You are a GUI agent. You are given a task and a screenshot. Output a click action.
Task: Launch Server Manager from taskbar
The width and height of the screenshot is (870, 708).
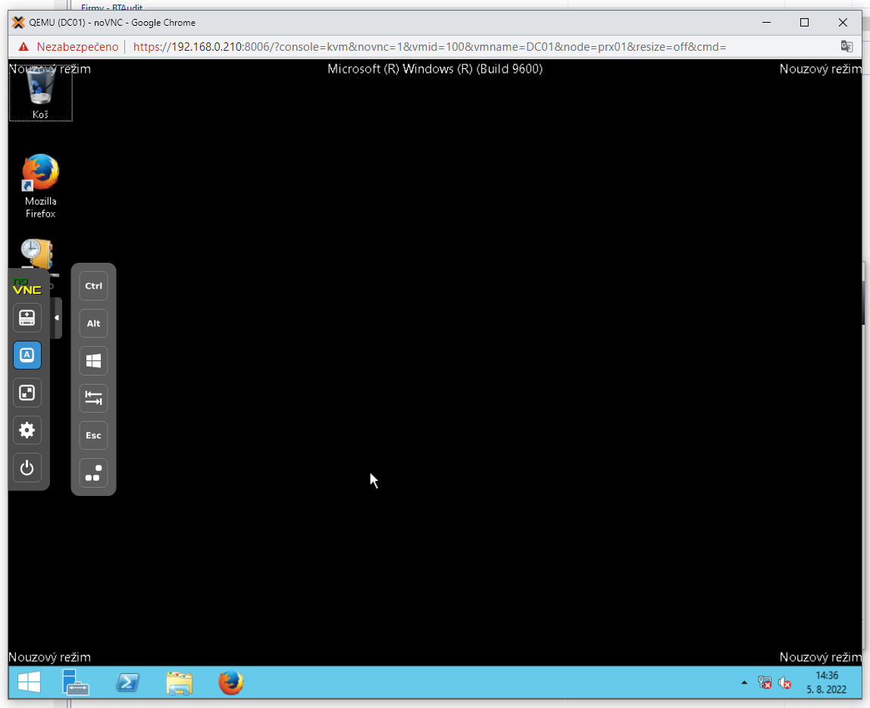pos(76,683)
